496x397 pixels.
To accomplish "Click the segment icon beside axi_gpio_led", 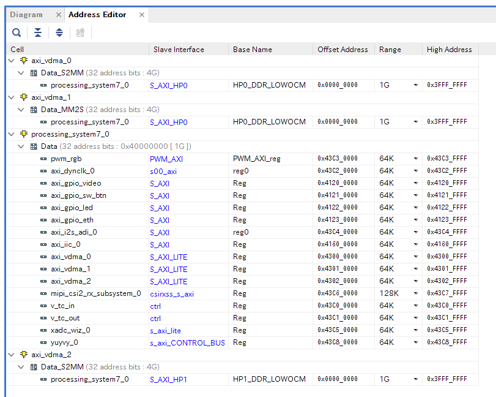I will [x=43, y=208].
